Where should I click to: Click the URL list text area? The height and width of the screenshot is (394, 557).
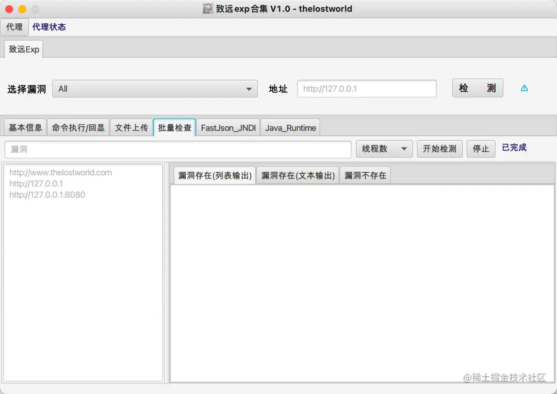83,272
